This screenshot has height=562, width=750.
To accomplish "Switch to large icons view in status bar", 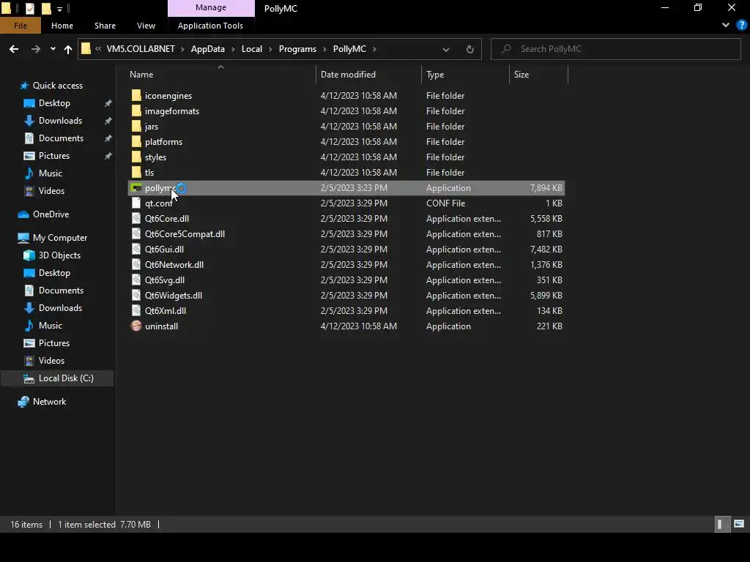I will [738, 524].
